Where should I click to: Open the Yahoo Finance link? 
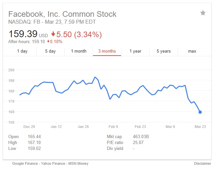[54, 163]
